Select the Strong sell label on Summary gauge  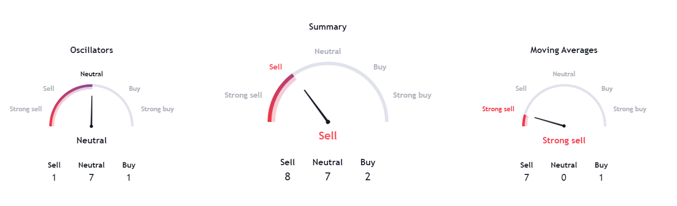[243, 95]
